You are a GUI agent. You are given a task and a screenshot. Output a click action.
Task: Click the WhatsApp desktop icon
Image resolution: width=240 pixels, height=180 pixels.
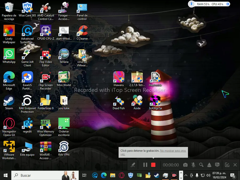(9, 56)
